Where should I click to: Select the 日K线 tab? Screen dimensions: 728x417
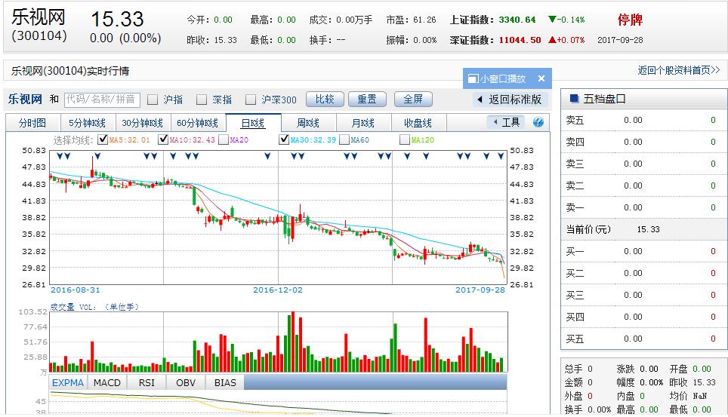(x=253, y=123)
